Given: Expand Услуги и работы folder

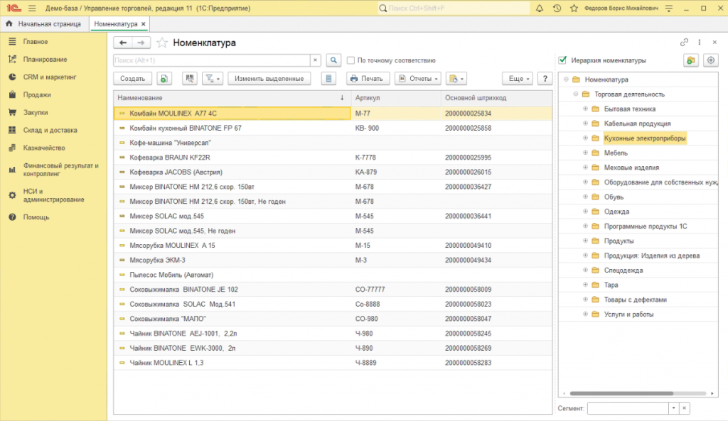Looking at the screenshot, I should 586,314.
